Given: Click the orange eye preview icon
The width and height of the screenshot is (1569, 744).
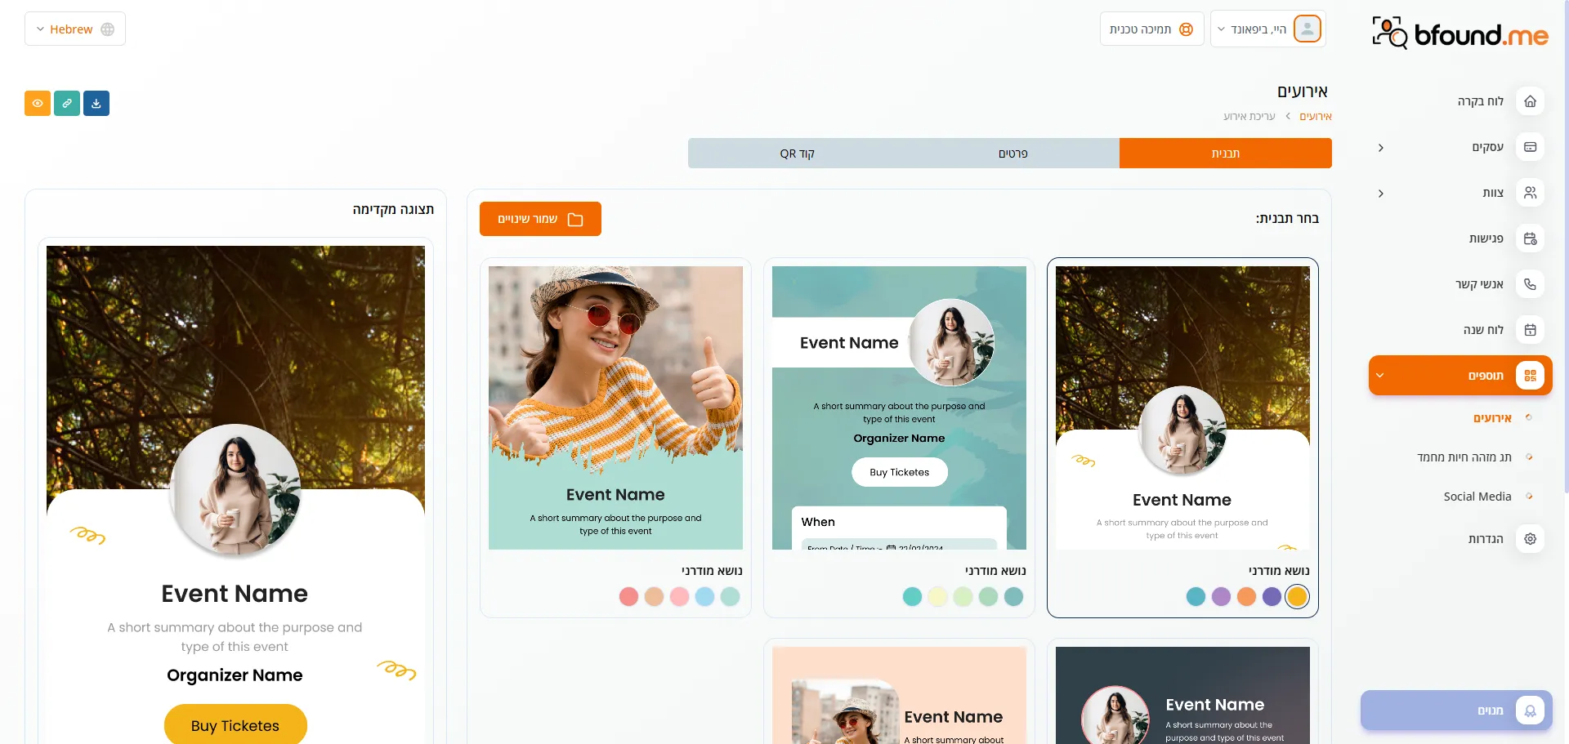Looking at the screenshot, I should 38,104.
